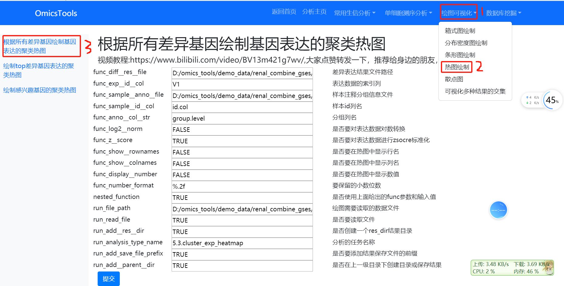Viewport: 564px width, 286px height.
Task: Choose 散点图 from the dropdown
Action: click(454, 79)
